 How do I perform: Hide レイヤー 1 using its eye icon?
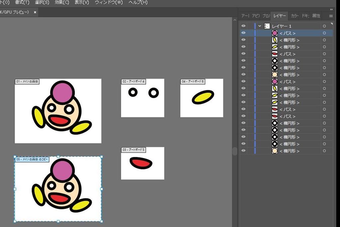243,26
